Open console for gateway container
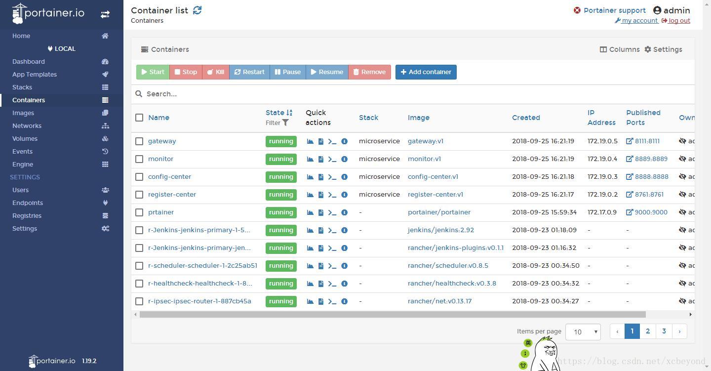 point(332,141)
